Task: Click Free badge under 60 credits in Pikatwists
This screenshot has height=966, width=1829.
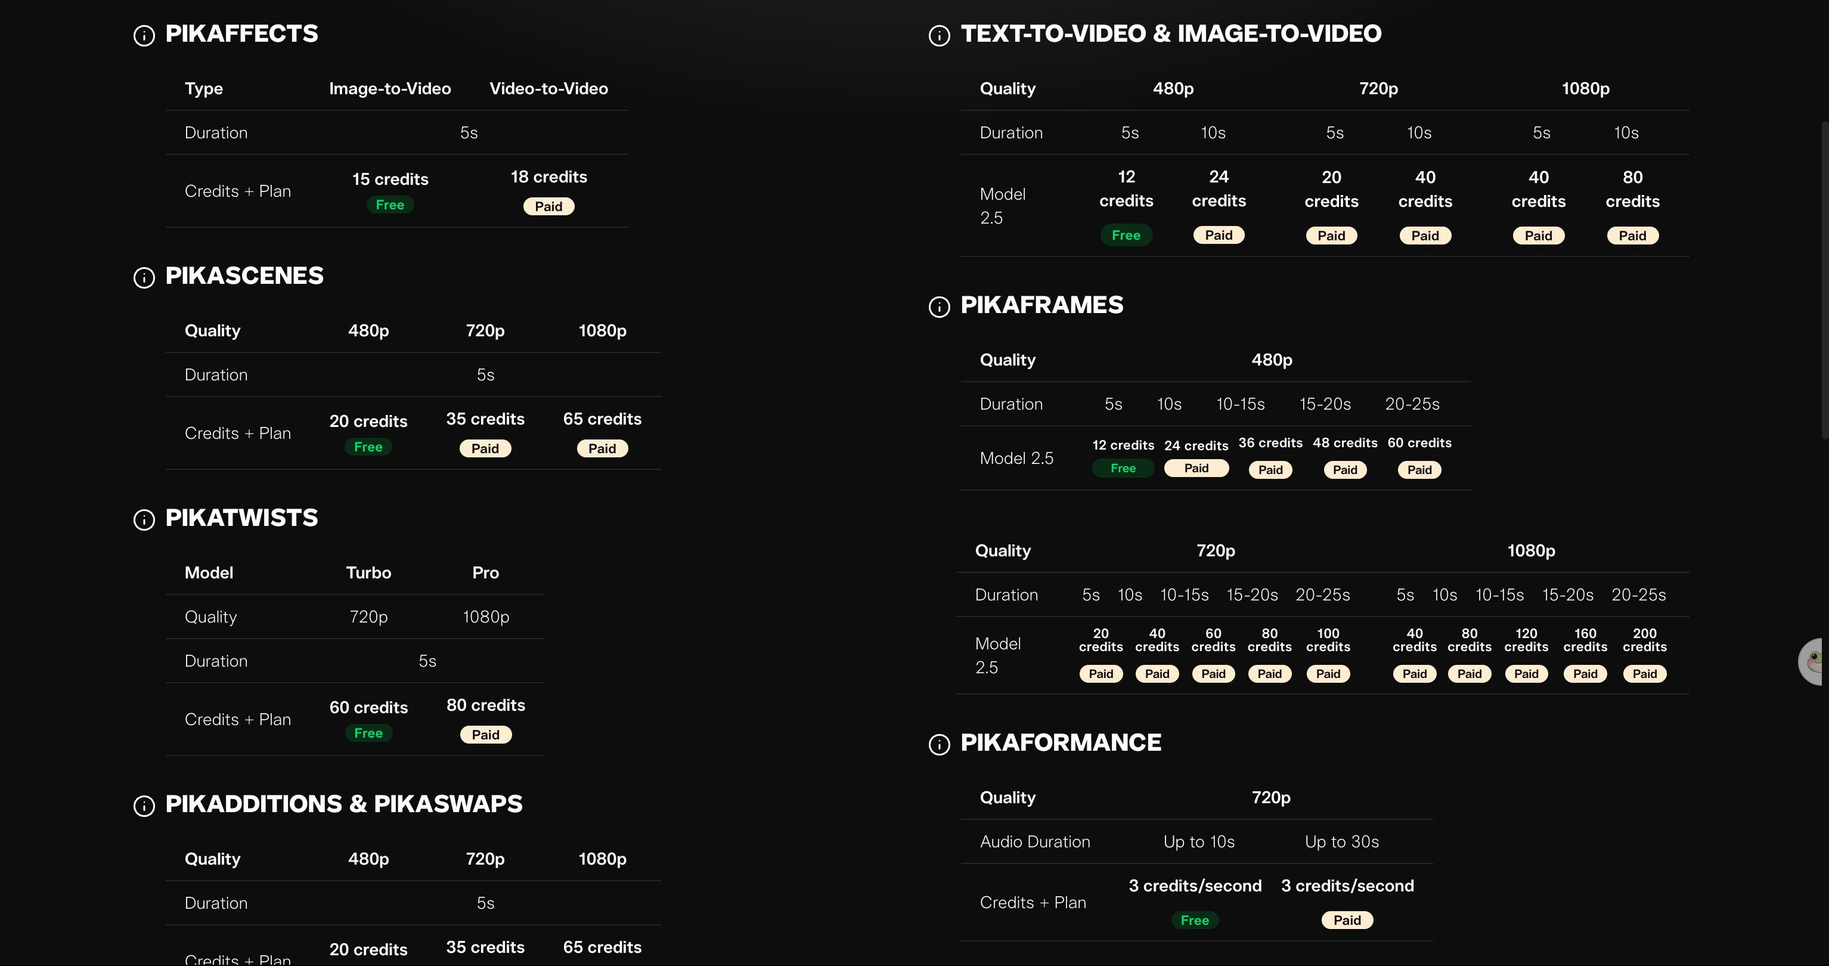Action: [368, 733]
